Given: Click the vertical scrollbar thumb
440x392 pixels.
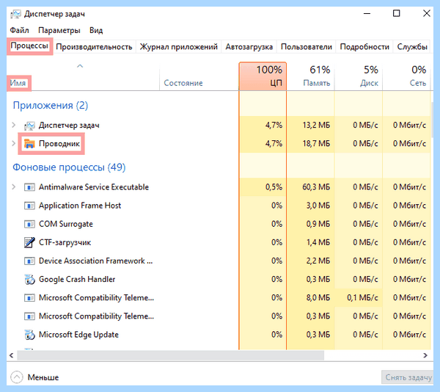Looking at the screenshot, I should coord(432,120).
